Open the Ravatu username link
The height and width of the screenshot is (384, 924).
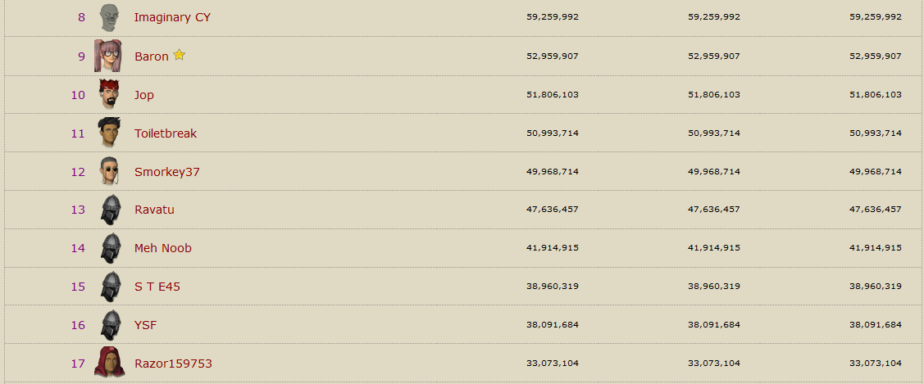click(154, 210)
